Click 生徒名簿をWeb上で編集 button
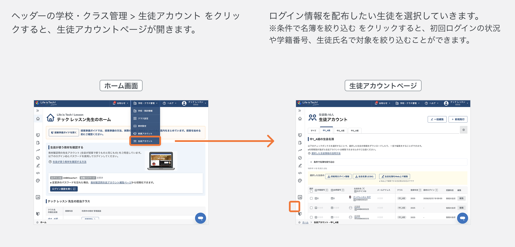 [x=394, y=176]
